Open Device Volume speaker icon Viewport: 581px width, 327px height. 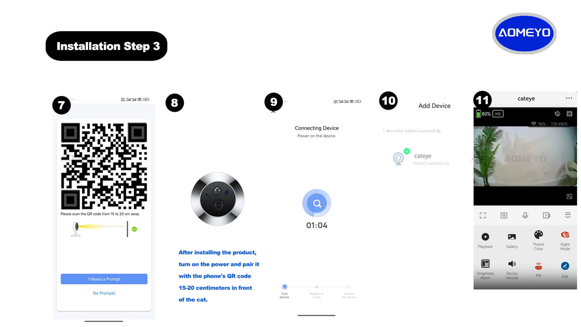point(512,263)
